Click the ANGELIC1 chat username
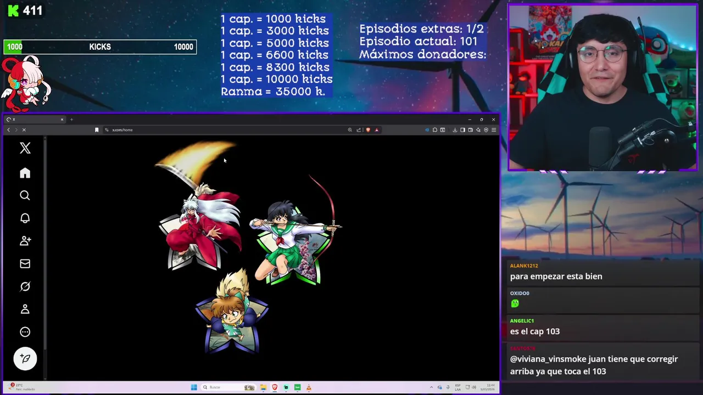The height and width of the screenshot is (395, 703). click(x=522, y=320)
